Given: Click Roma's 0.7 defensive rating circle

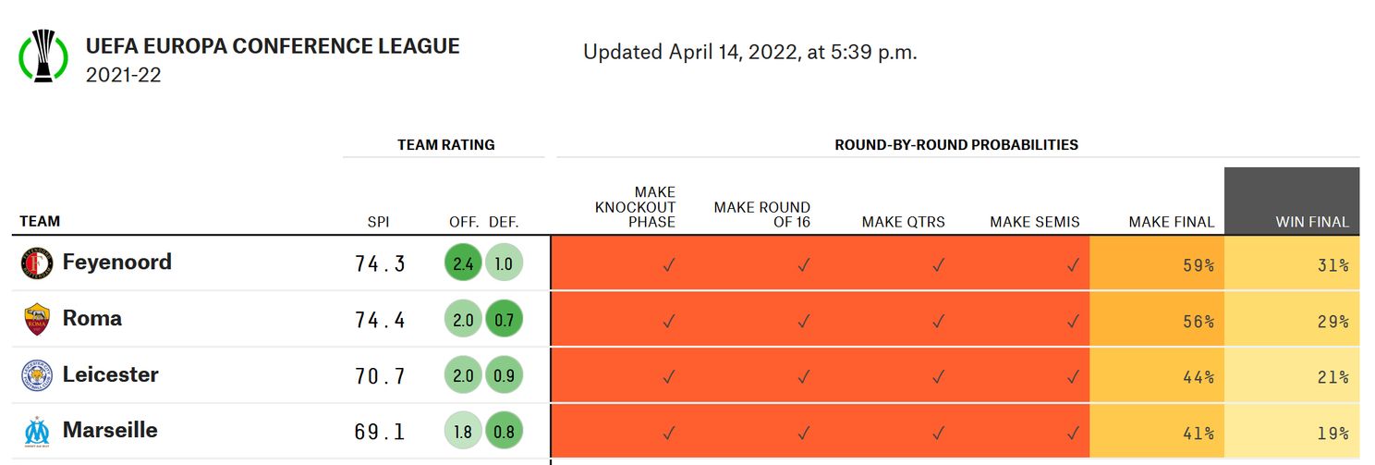Looking at the screenshot, I should click(x=504, y=320).
